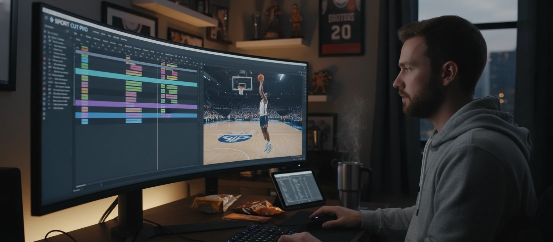
Task: Open the search icon in the media panel header
Action: click(66, 31)
